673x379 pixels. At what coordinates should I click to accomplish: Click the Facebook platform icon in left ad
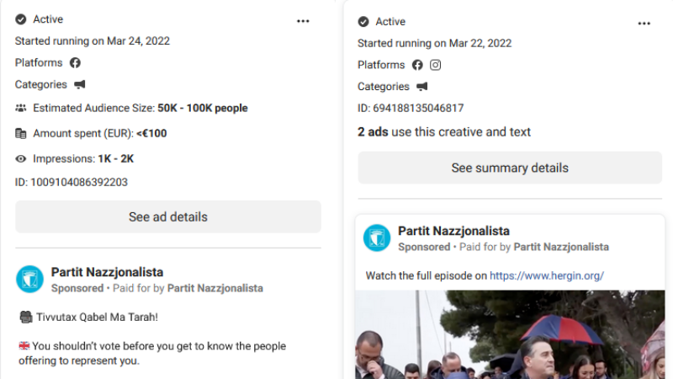point(75,63)
